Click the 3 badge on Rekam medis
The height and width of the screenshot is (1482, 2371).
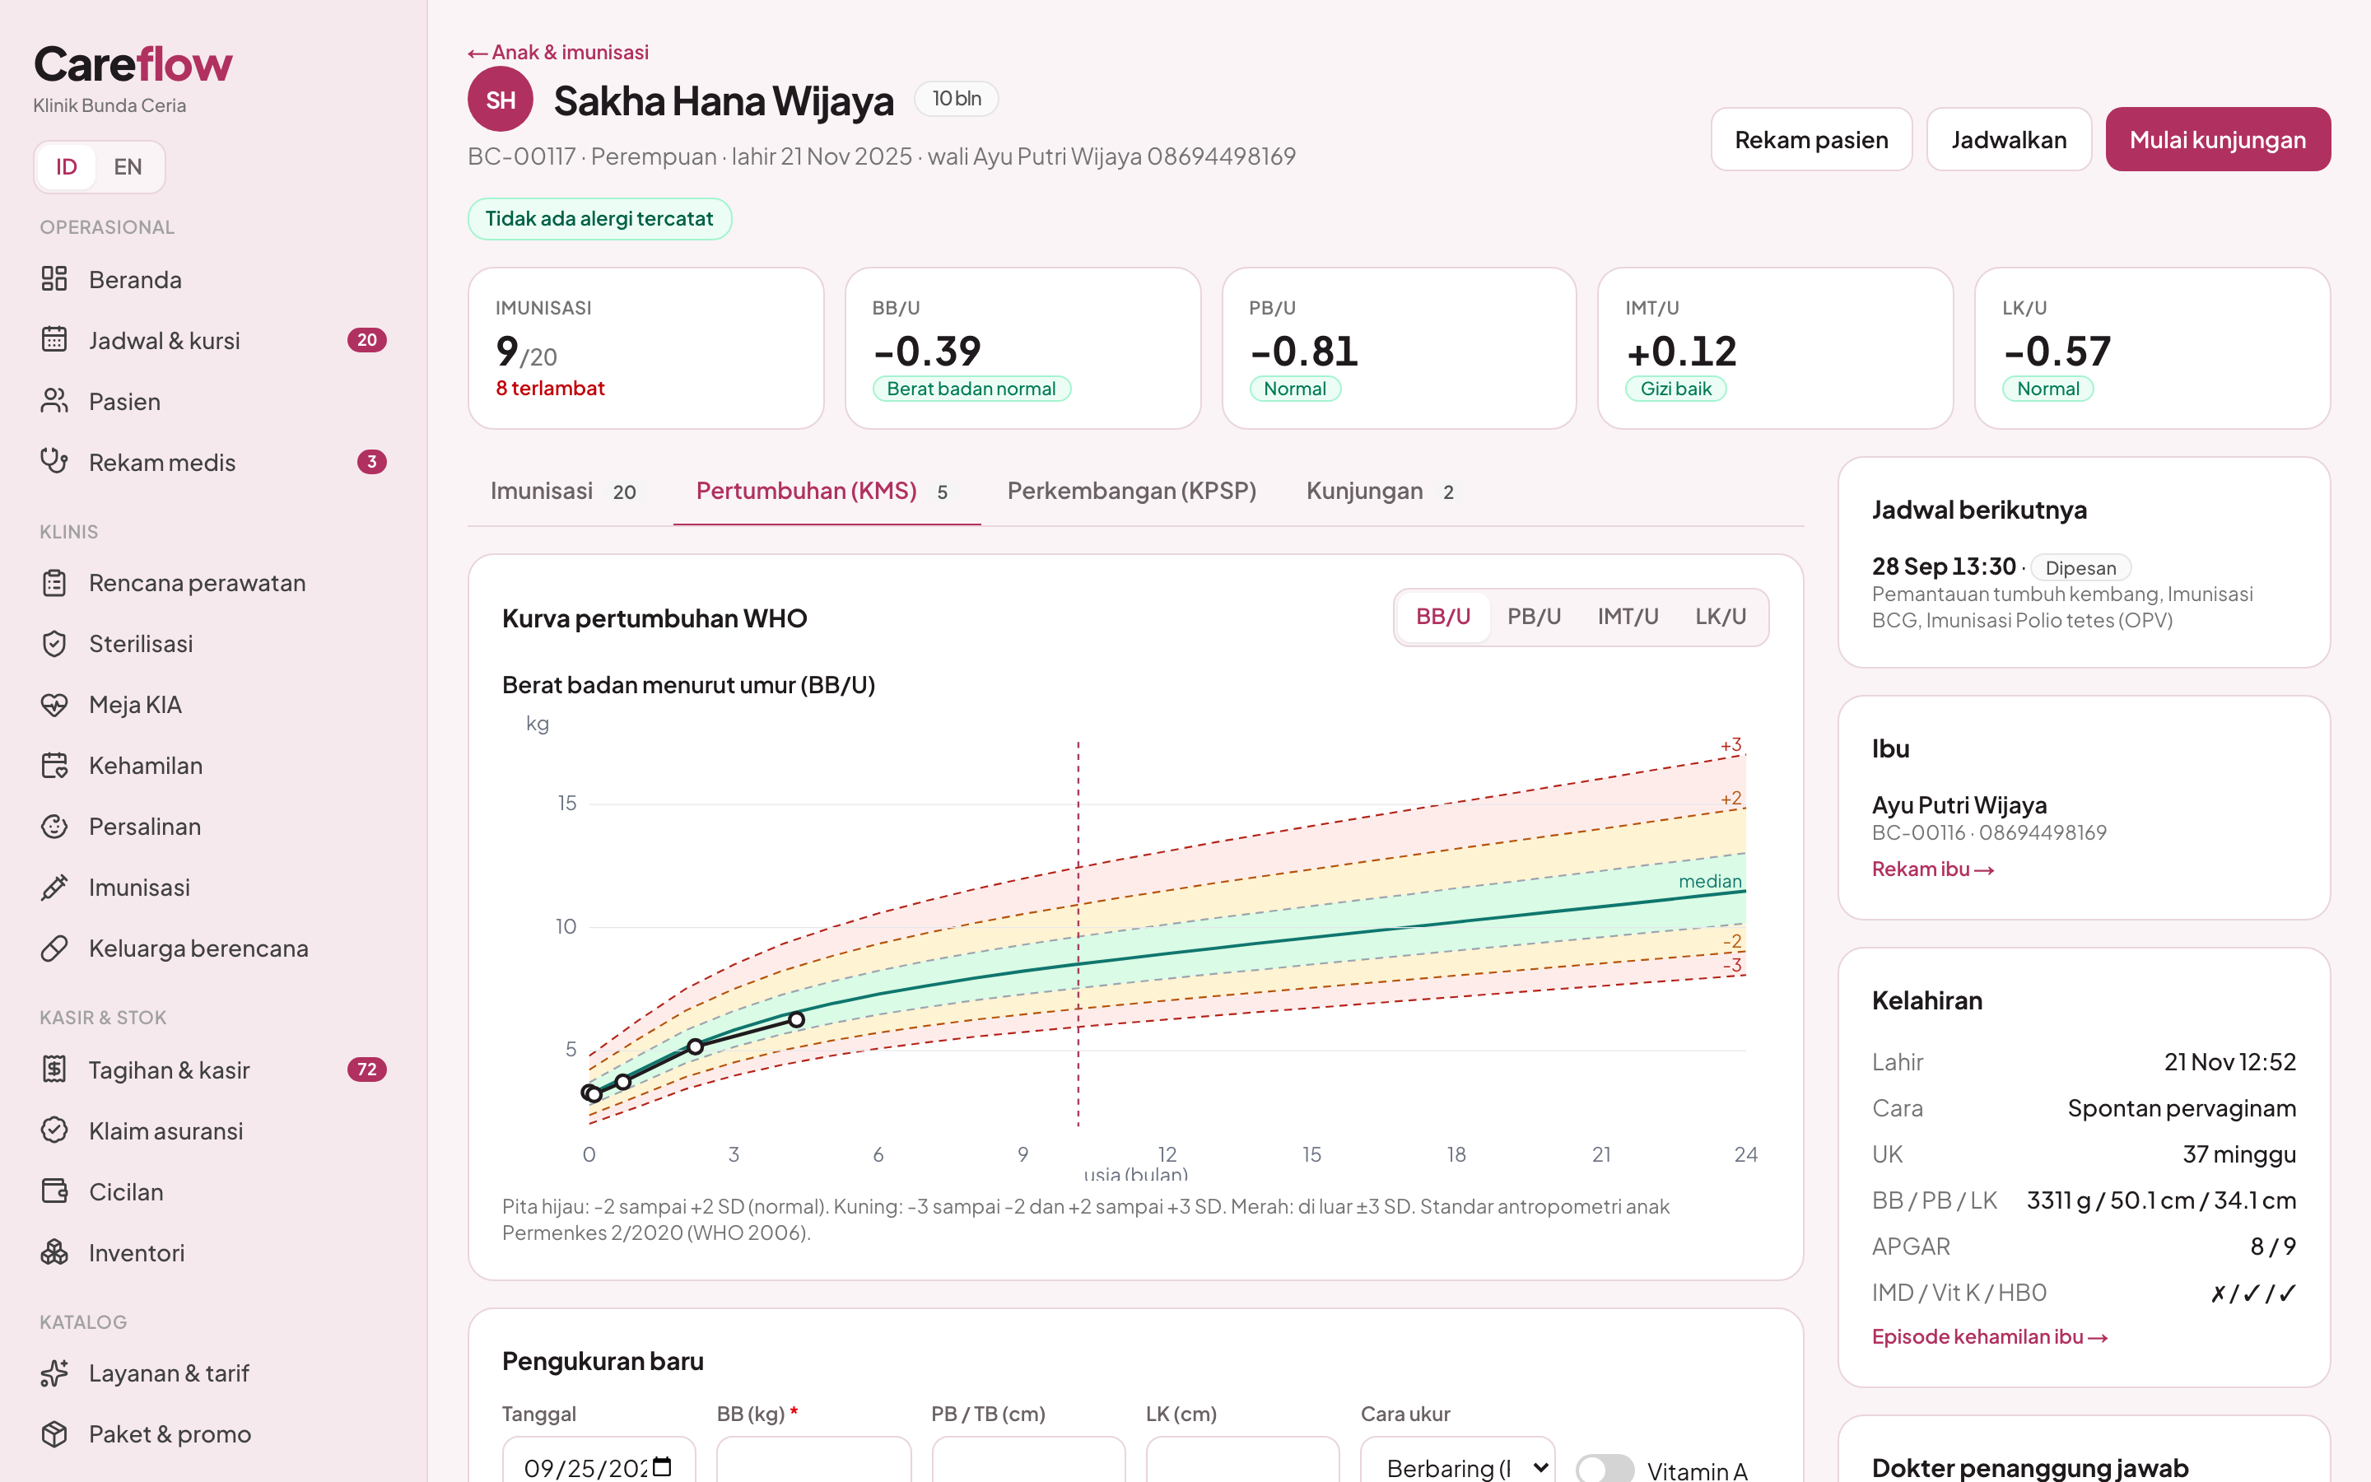(x=371, y=462)
